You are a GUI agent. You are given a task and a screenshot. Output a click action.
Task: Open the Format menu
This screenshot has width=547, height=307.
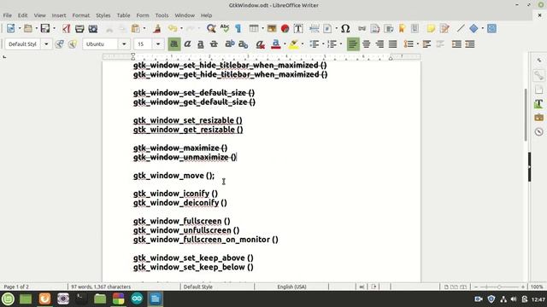tap(81, 15)
